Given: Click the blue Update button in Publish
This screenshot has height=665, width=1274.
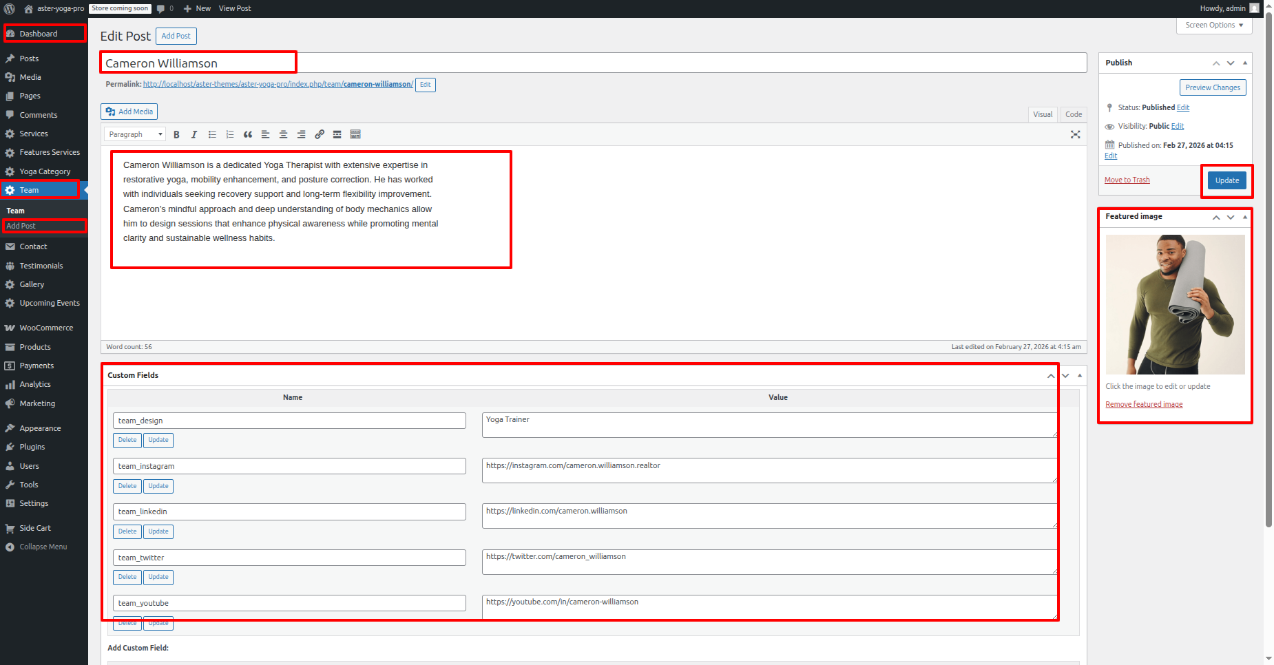Looking at the screenshot, I should (x=1226, y=180).
